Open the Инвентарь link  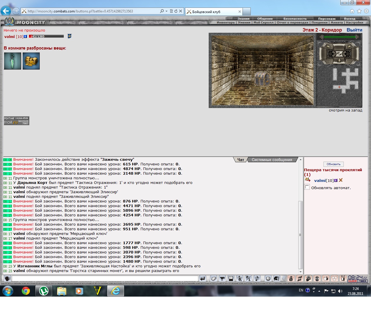tap(226, 22)
